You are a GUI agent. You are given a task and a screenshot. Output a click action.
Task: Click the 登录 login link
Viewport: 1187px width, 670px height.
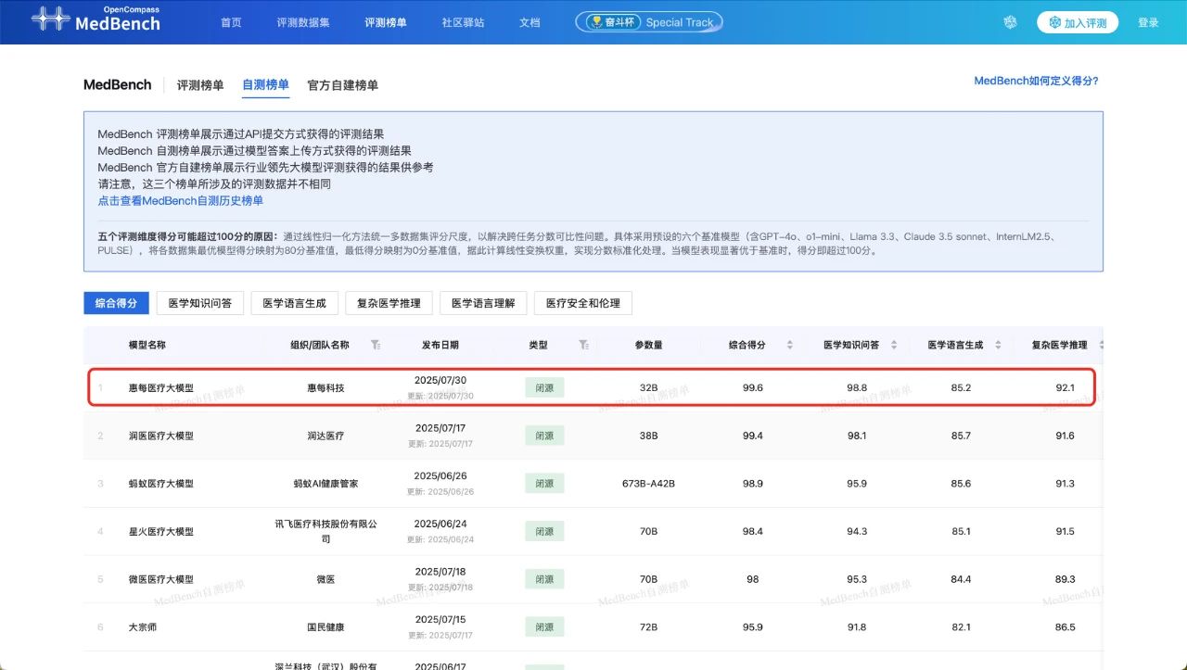[x=1148, y=22]
